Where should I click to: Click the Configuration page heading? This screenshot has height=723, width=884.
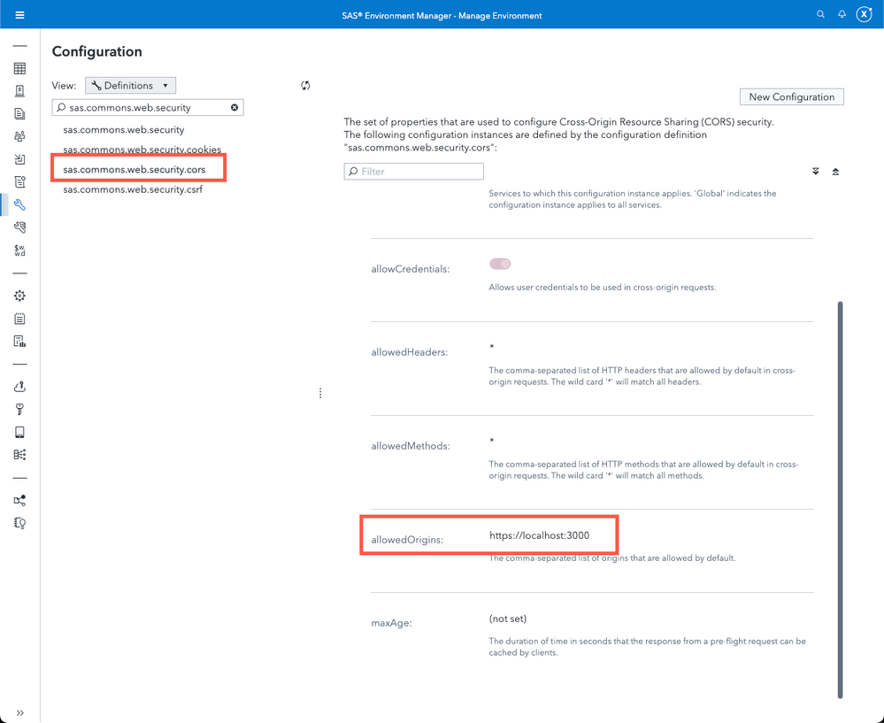point(97,51)
